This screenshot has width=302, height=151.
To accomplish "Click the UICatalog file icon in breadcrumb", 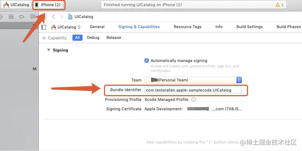I will click(70, 17).
